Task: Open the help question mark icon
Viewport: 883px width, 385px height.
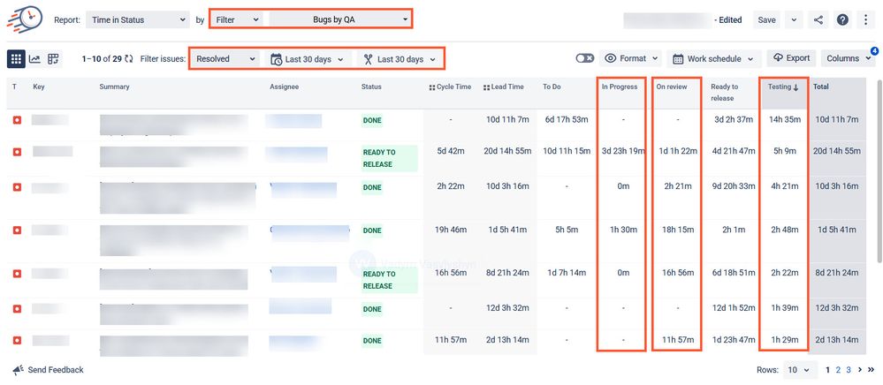Action: point(842,19)
